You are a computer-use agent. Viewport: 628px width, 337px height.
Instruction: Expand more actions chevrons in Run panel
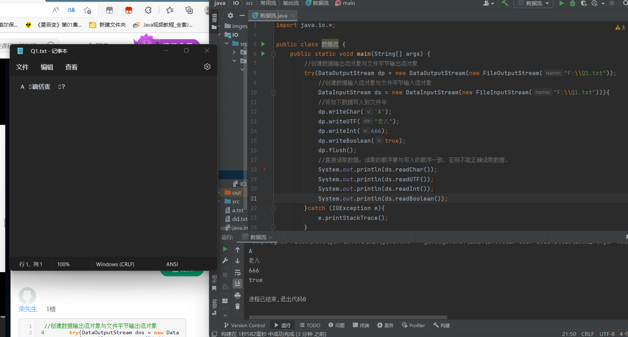[225, 315]
